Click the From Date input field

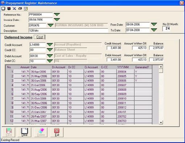pos(138,24)
